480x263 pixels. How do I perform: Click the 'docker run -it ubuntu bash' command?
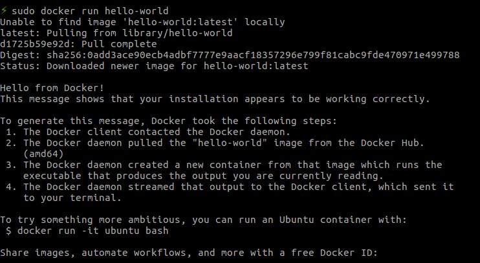[93, 231]
